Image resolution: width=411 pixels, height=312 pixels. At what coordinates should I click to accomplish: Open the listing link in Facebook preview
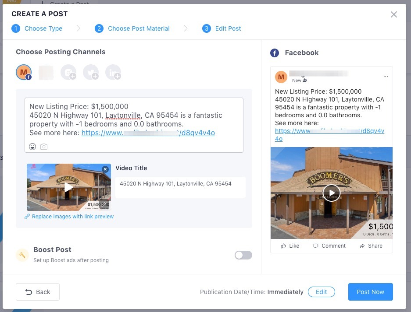329,135
